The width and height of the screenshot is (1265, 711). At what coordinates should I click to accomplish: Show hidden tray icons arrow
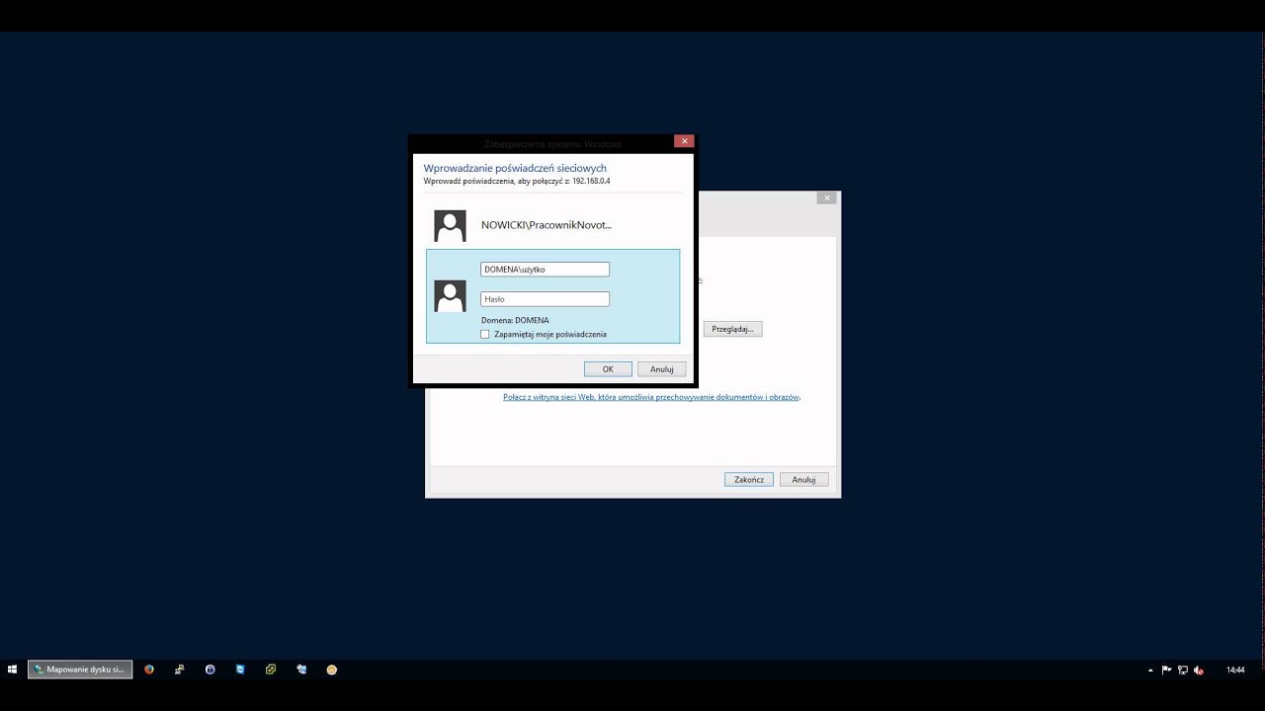tap(1150, 670)
